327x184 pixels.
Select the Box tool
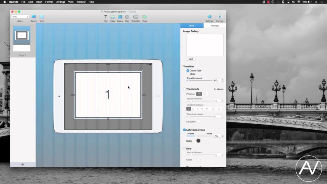[x=127, y=17]
